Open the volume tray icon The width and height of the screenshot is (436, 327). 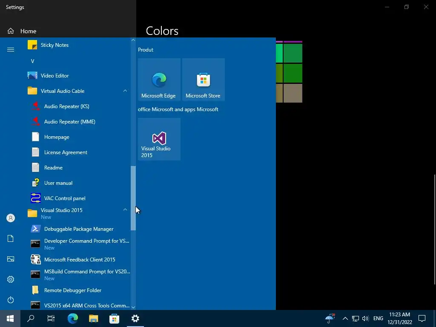(365, 318)
